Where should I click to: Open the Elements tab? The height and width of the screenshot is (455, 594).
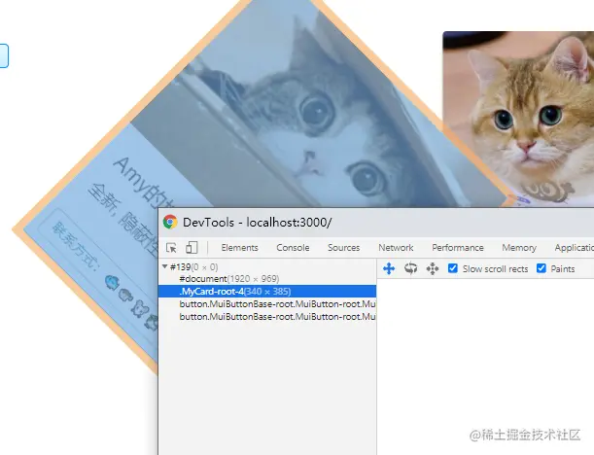(239, 248)
